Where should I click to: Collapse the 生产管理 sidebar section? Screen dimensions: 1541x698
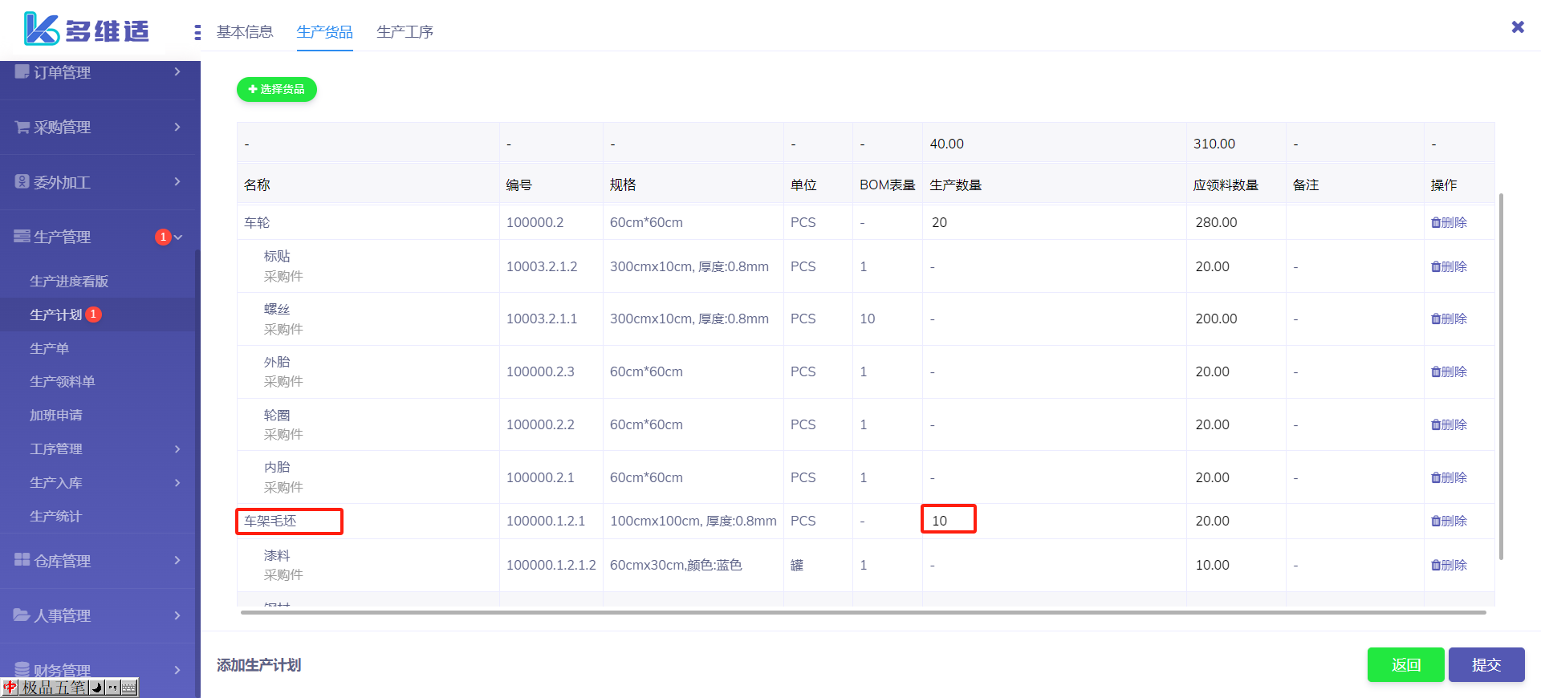pos(178,237)
